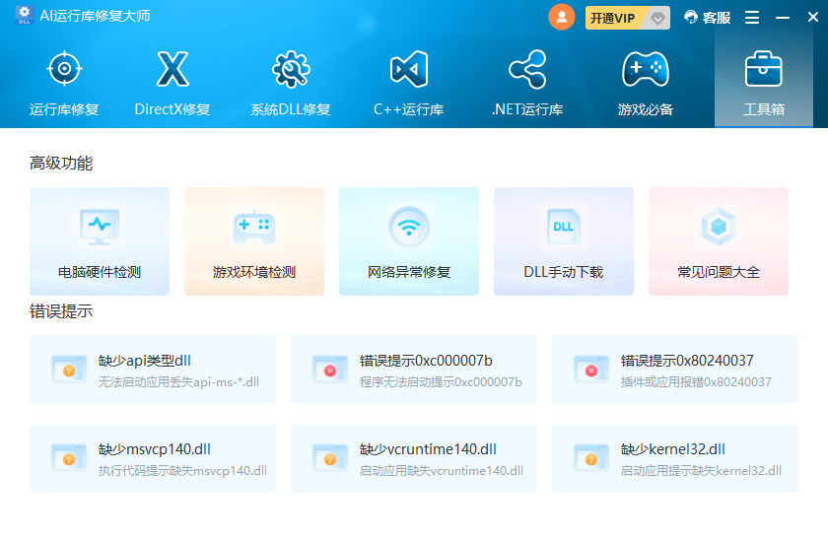Close the AI运行库修复大师 window
Image resolution: width=828 pixels, height=541 pixels.
point(813,18)
